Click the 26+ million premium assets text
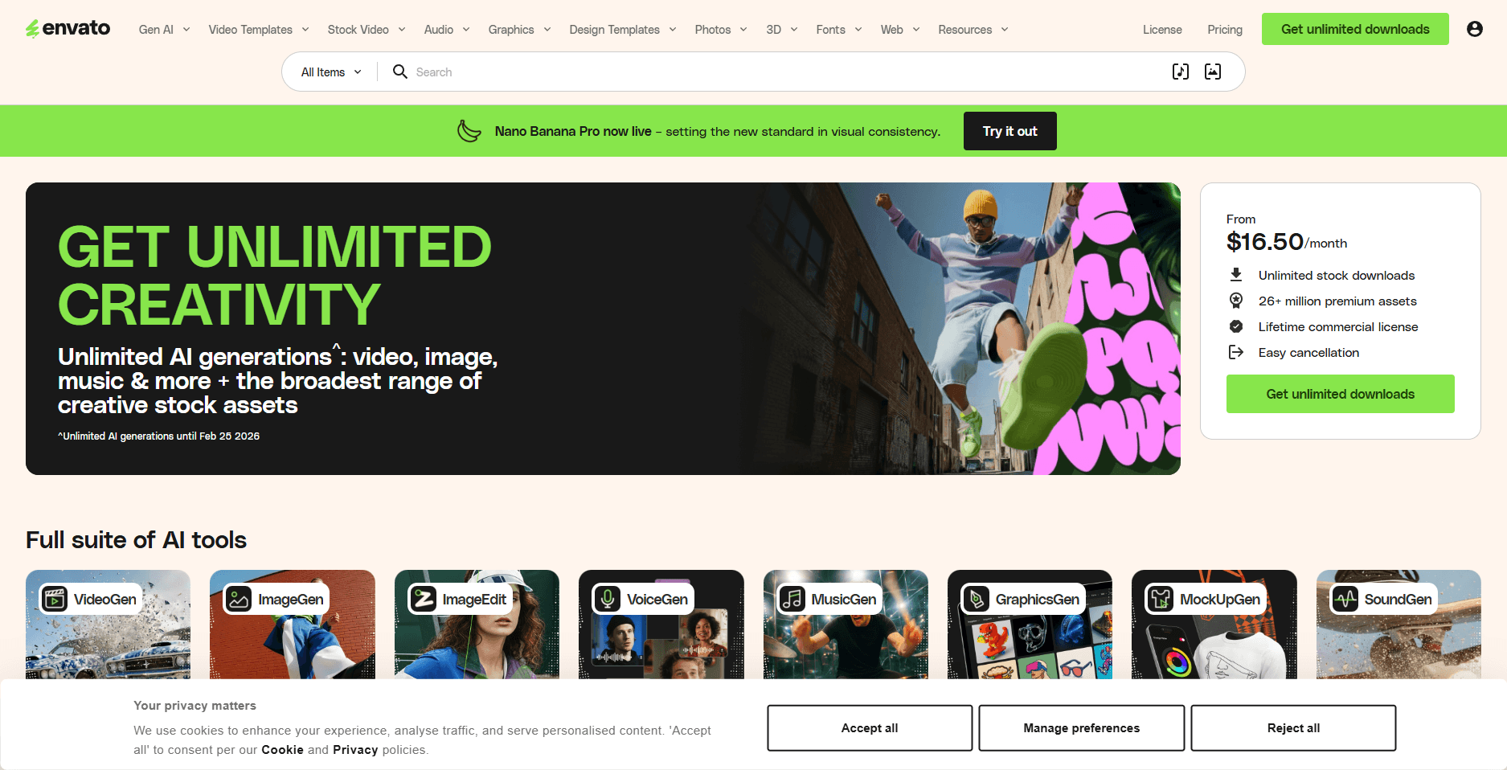Viewport: 1507px width, 770px height. [x=1337, y=301]
